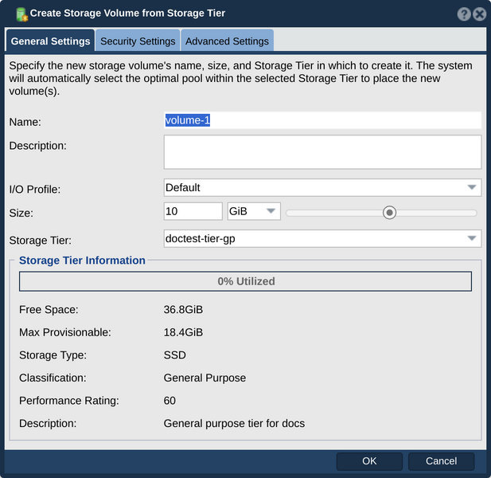491x478 pixels.
Task: Click the Name field containing volume-1
Action: click(x=322, y=120)
